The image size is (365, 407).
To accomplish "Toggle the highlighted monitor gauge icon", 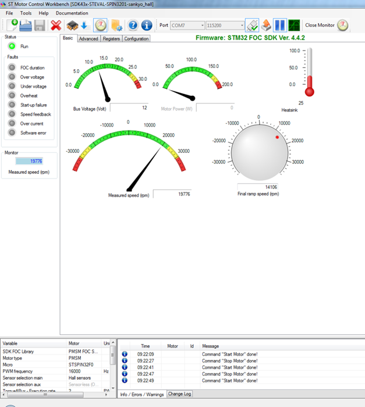I will 100,26.
